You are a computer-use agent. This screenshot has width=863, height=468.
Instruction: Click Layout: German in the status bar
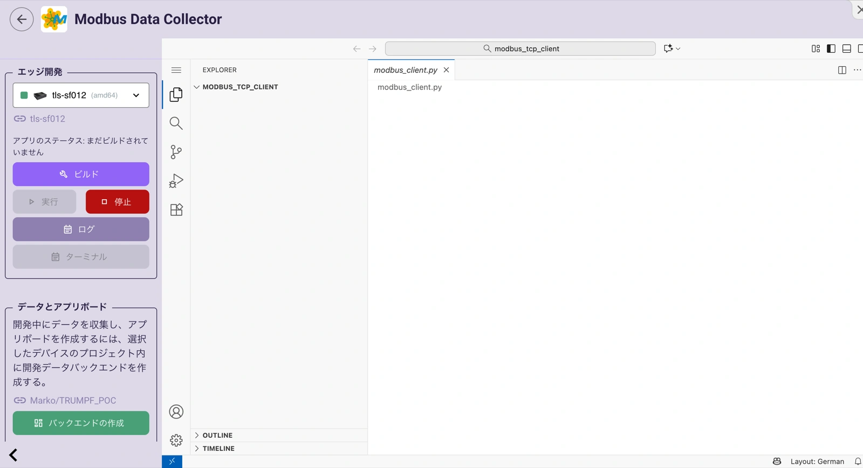pos(817,462)
